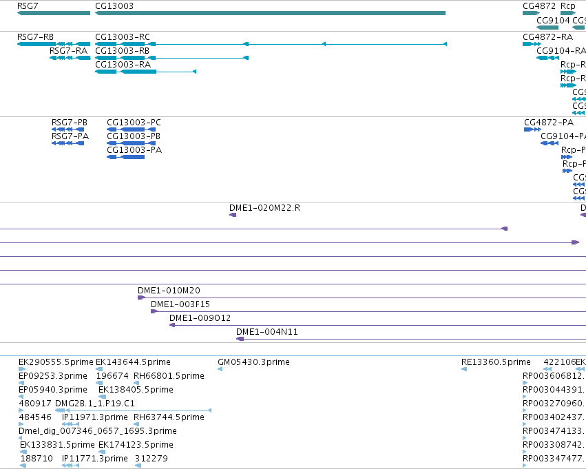Click the RH63744.5prime EST label
The height and width of the screenshot is (469, 586).
click(169, 417)
